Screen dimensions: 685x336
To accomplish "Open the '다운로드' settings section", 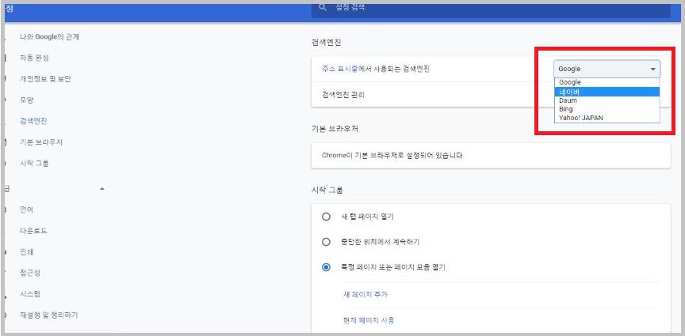I will [33, 231].
